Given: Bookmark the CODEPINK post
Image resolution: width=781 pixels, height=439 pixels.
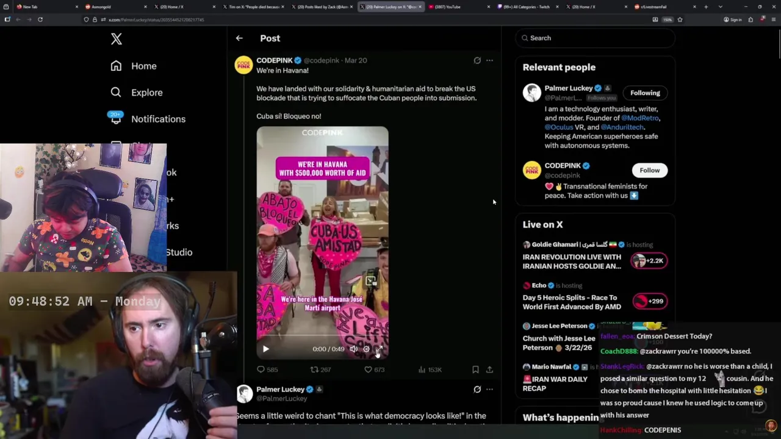Looking at the screenshot, I should pyautogui.click(x=475, y=369).
